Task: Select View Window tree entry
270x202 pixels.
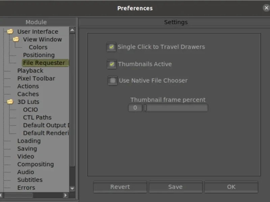Action: [x=43, y=39]
